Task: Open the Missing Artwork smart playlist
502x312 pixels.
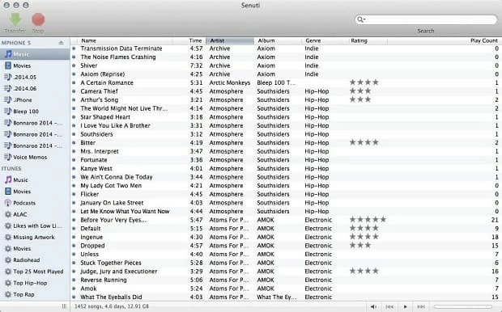Action: pyautogui.click(x=35, y=237)
